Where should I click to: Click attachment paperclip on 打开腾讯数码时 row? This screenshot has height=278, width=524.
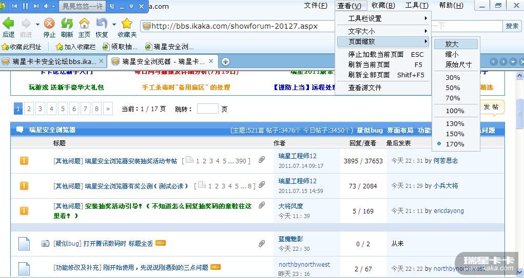(x=262, y=244)
